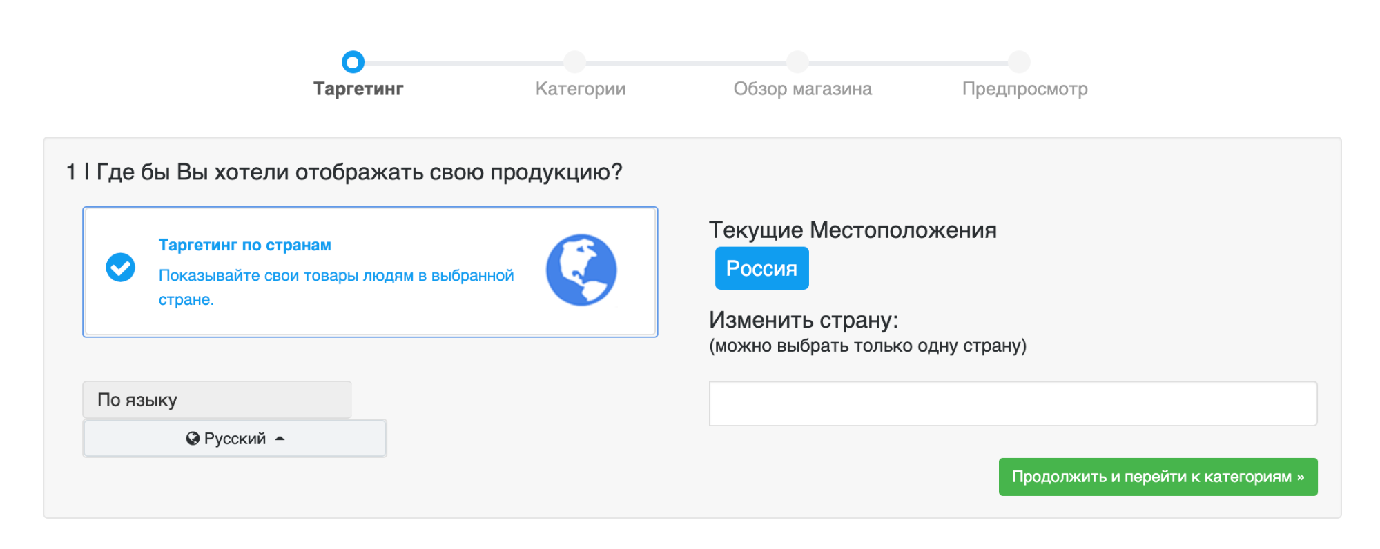Focus the Изменить страну input field

[x=1013, y=403]
